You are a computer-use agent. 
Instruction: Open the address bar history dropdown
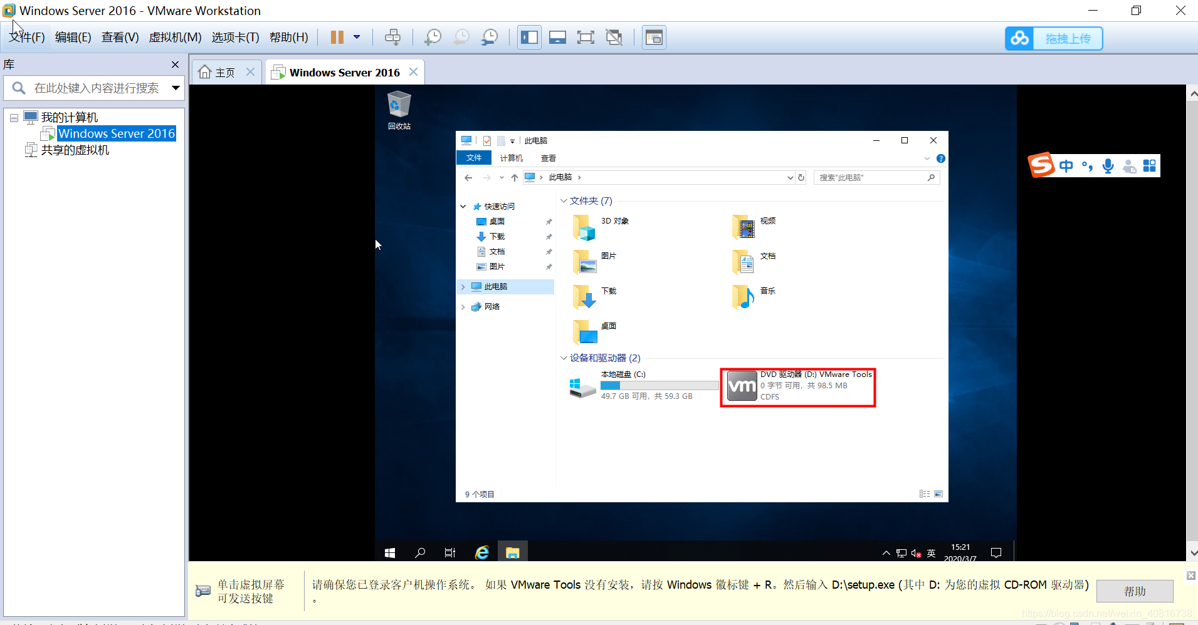click(x=790, y=178)
